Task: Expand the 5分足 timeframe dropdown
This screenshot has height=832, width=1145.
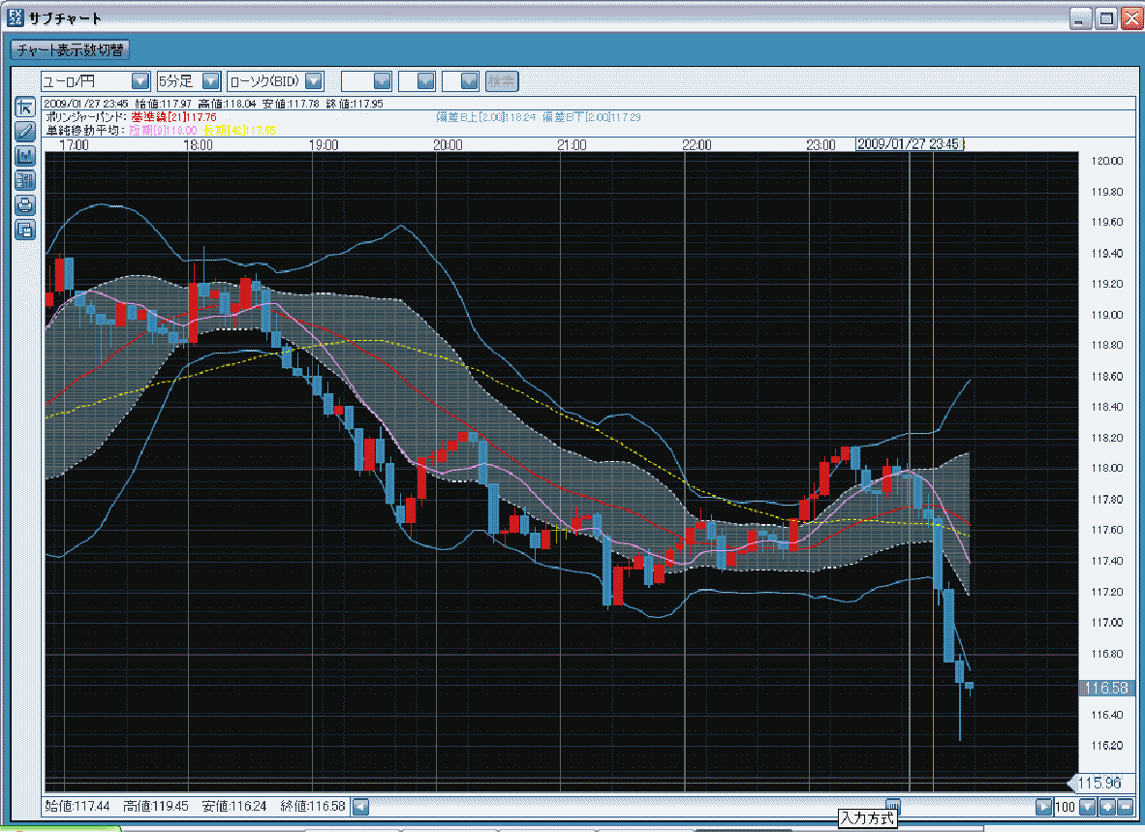Action: coord(210,80)
